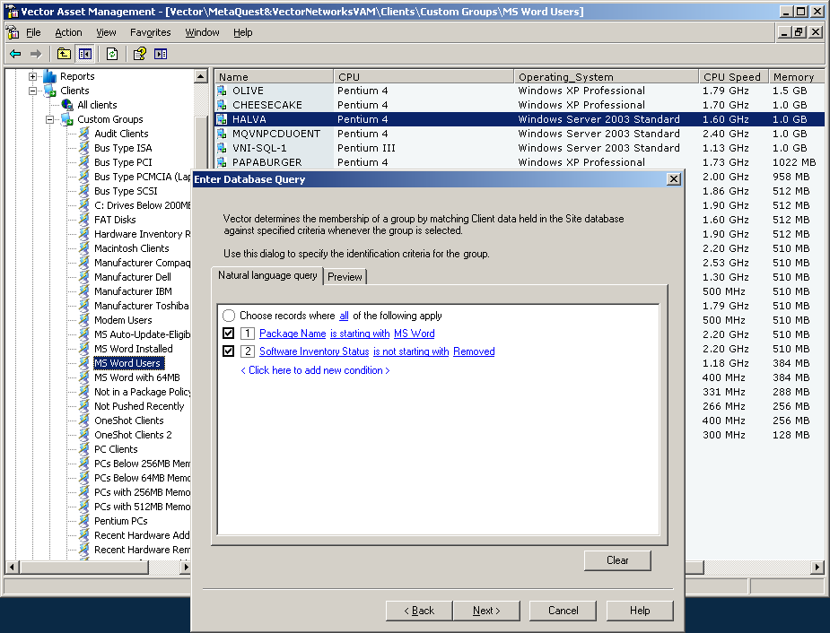
Task: Toggle the Show/Hide Console Tree icon
Action: (x=83, y=54)
